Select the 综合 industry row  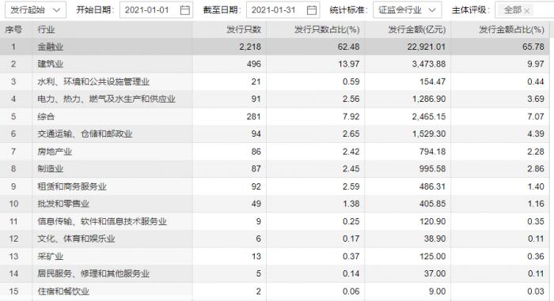point(275,116)
